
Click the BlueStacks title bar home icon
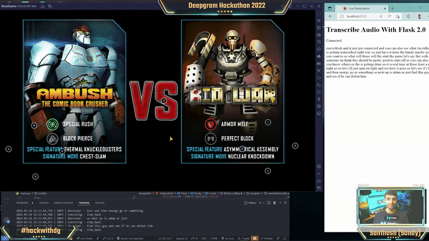(43, 6)
